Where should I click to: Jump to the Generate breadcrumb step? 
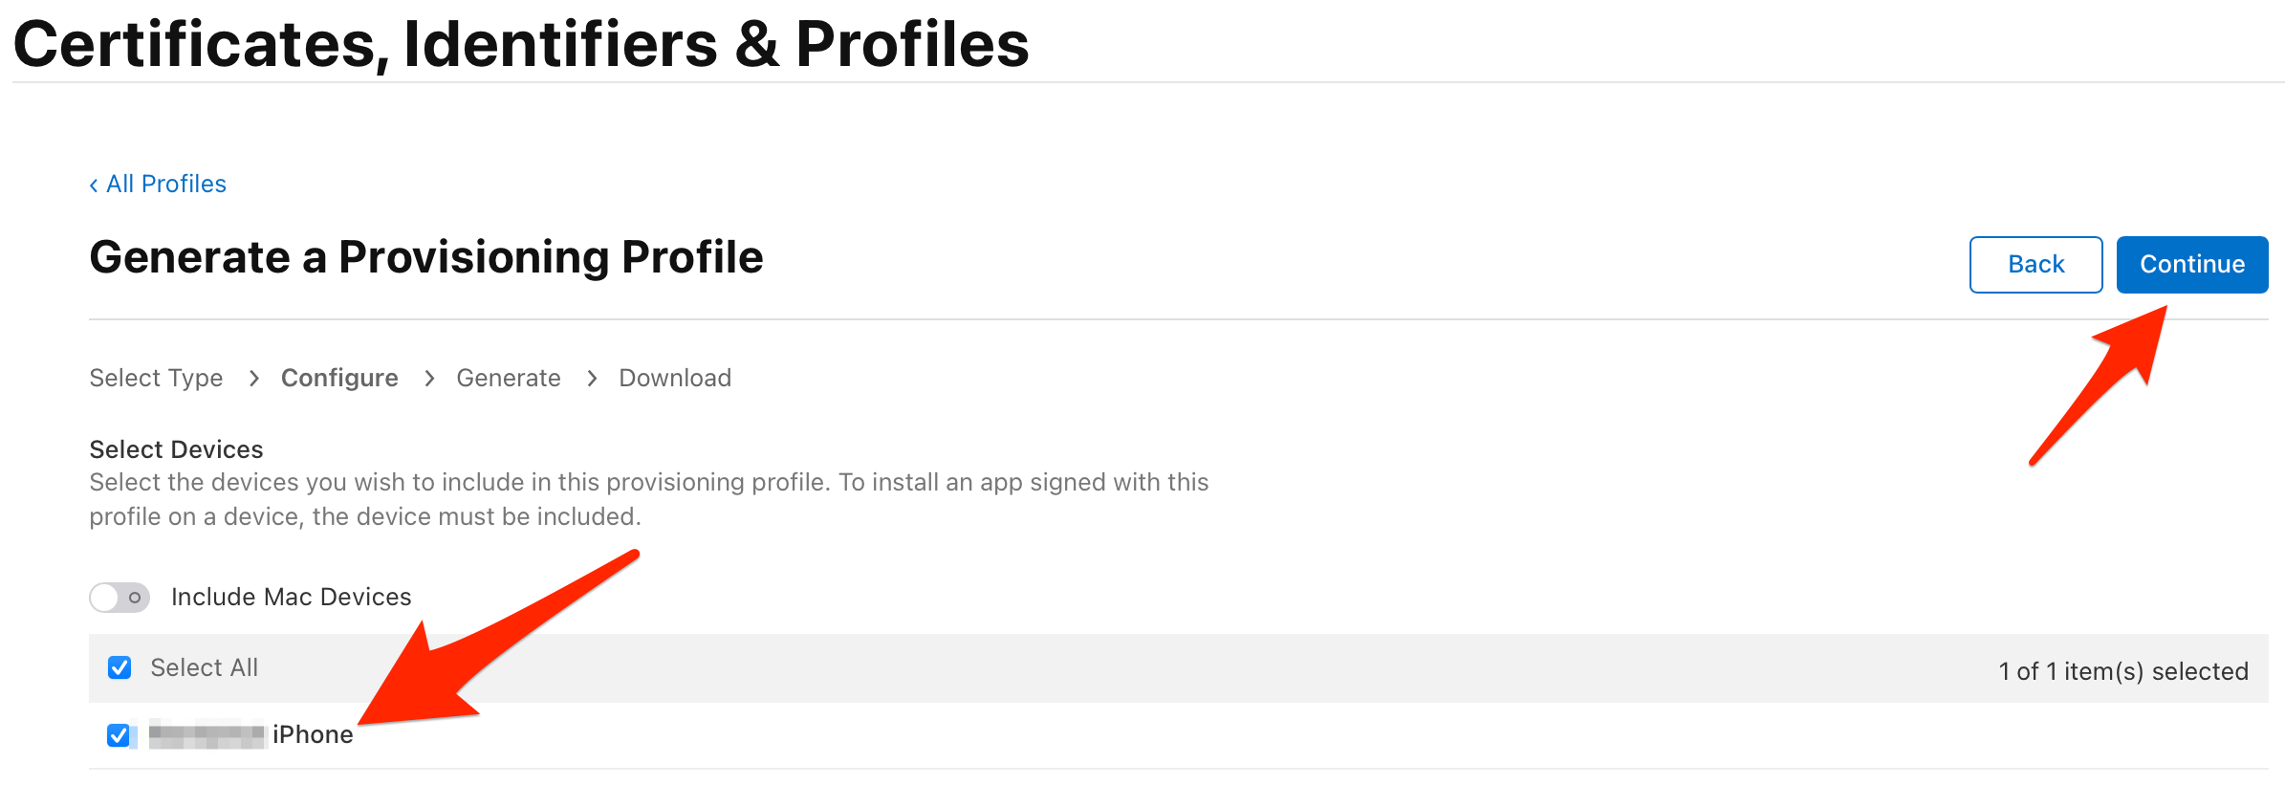click(x=509, y=379)
